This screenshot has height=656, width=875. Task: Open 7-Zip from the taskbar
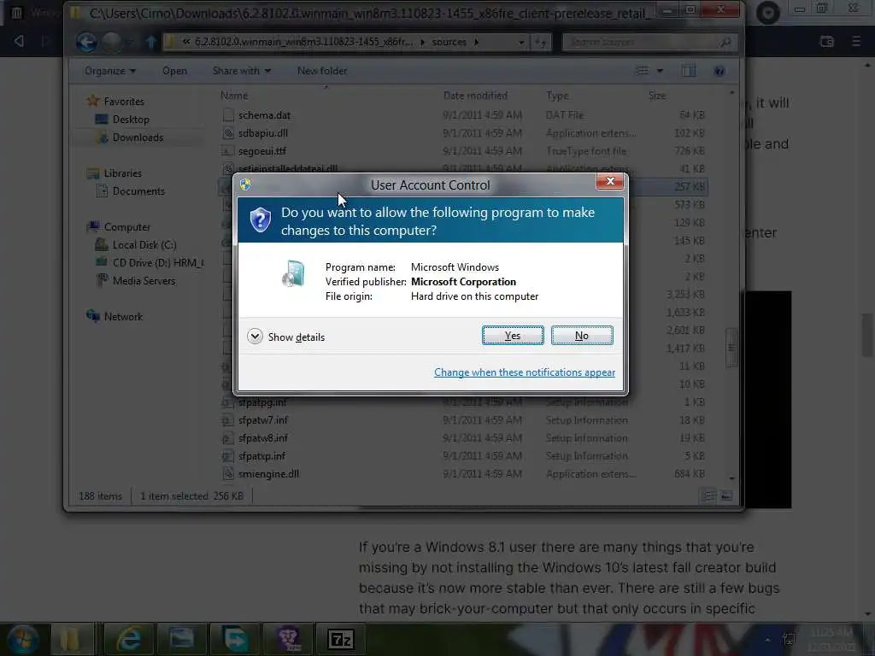click(340, 639)
